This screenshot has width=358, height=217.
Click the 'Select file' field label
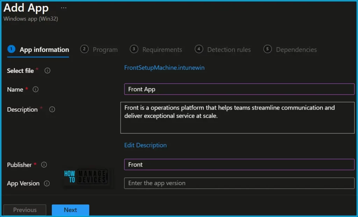click(20, 71)
